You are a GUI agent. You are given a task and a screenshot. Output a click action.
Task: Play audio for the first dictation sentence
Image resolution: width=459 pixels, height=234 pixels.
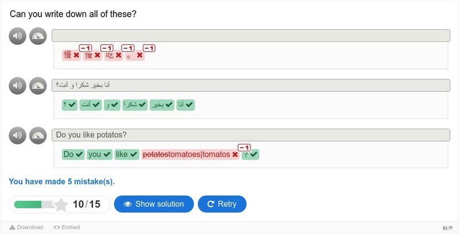pyautogui.click(x=18, y=36)
